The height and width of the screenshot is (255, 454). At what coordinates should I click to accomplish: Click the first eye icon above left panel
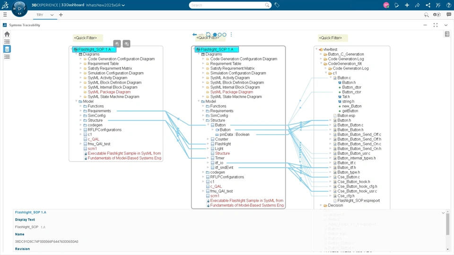pos(117,43)
